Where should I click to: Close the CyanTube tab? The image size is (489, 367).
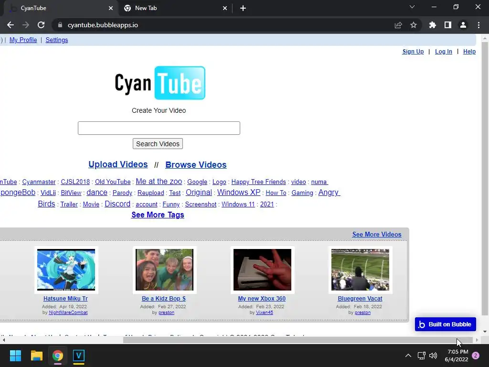pyautogui.click(x=111, y=8)
